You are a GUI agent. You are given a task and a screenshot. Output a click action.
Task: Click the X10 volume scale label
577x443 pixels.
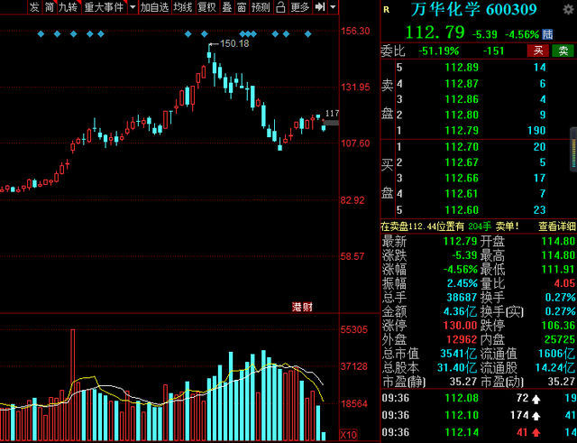point(348,435)
